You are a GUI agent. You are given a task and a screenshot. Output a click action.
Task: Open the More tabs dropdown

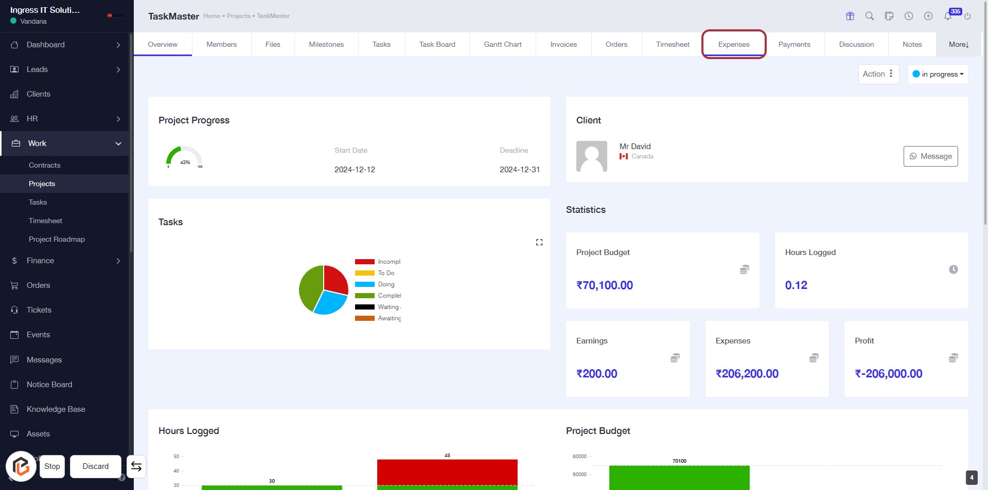click(x=959, y=44)
